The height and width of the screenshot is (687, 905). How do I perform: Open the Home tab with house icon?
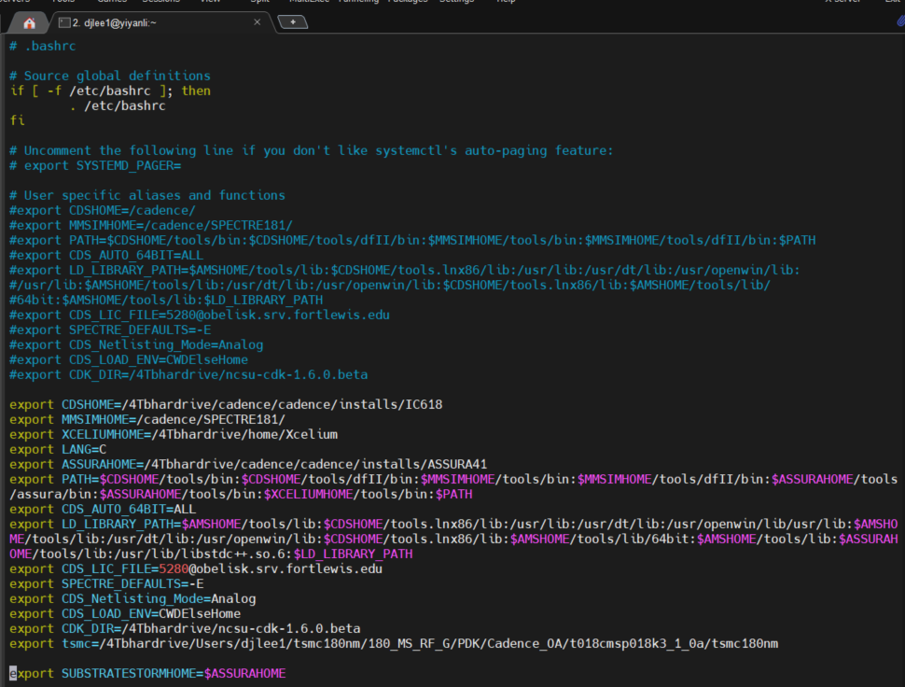[x=29, y=21]
